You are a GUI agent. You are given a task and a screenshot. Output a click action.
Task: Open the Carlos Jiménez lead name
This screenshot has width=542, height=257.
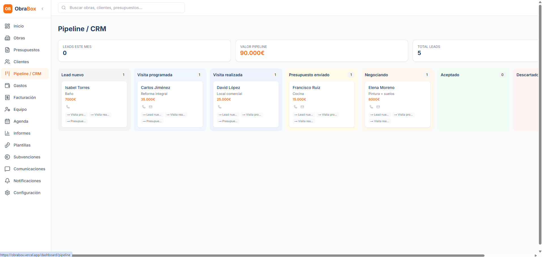(156, 88)
